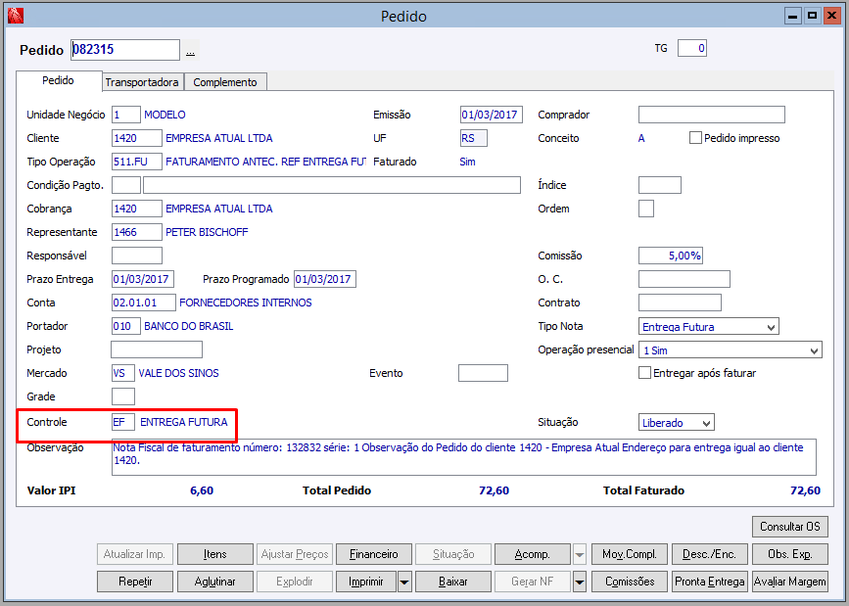The width and height of the screenshot is (849, 606).
Task: Toggle the Ordem checkbox
Action: pos(646,209)
